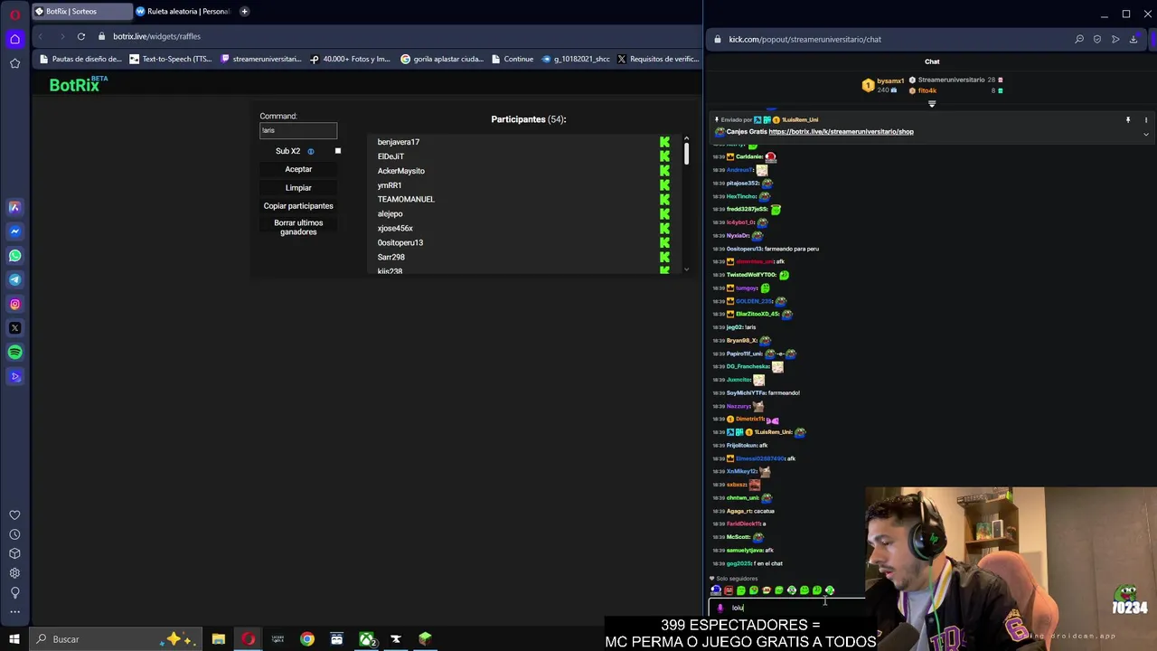Toggle the Sub X2 checkbox

point(338,151)
